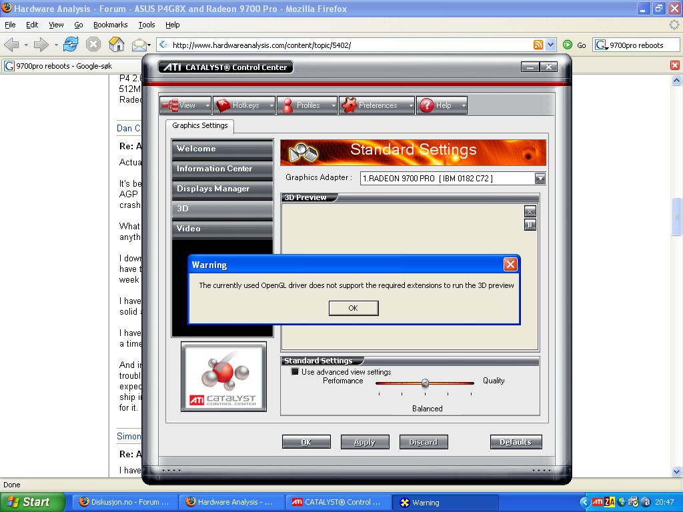Pause the 3D Preview animation
This screenshot has height=512, width=683.
pos(530,225)
